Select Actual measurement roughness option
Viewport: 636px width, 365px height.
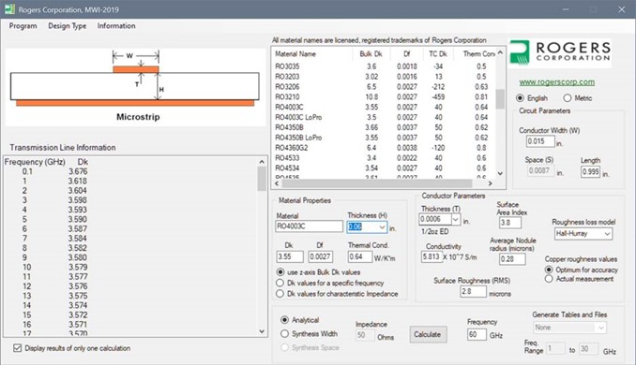coord(549,279)
